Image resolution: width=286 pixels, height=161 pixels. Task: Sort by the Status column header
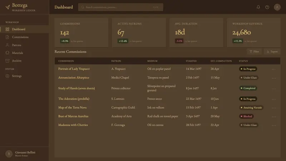click(243, 61)
